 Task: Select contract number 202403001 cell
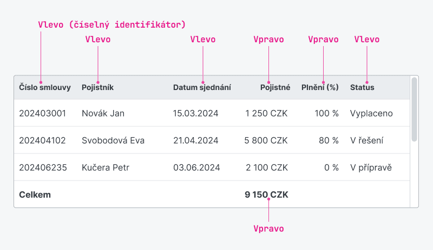tap(42, 113)
